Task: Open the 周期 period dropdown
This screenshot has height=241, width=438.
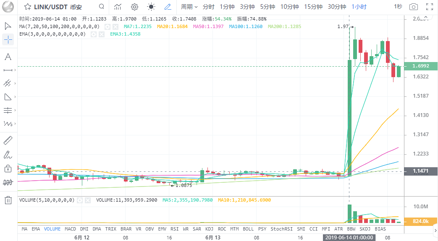Action: 189,7
